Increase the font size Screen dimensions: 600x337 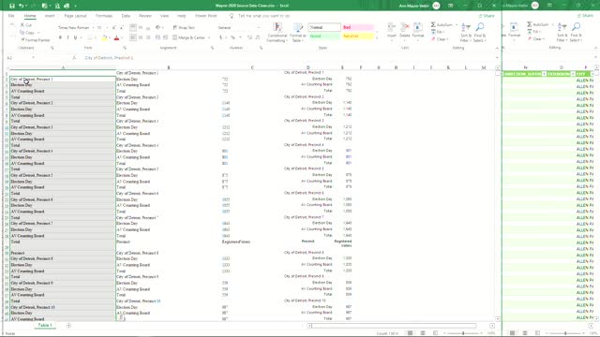114,27
